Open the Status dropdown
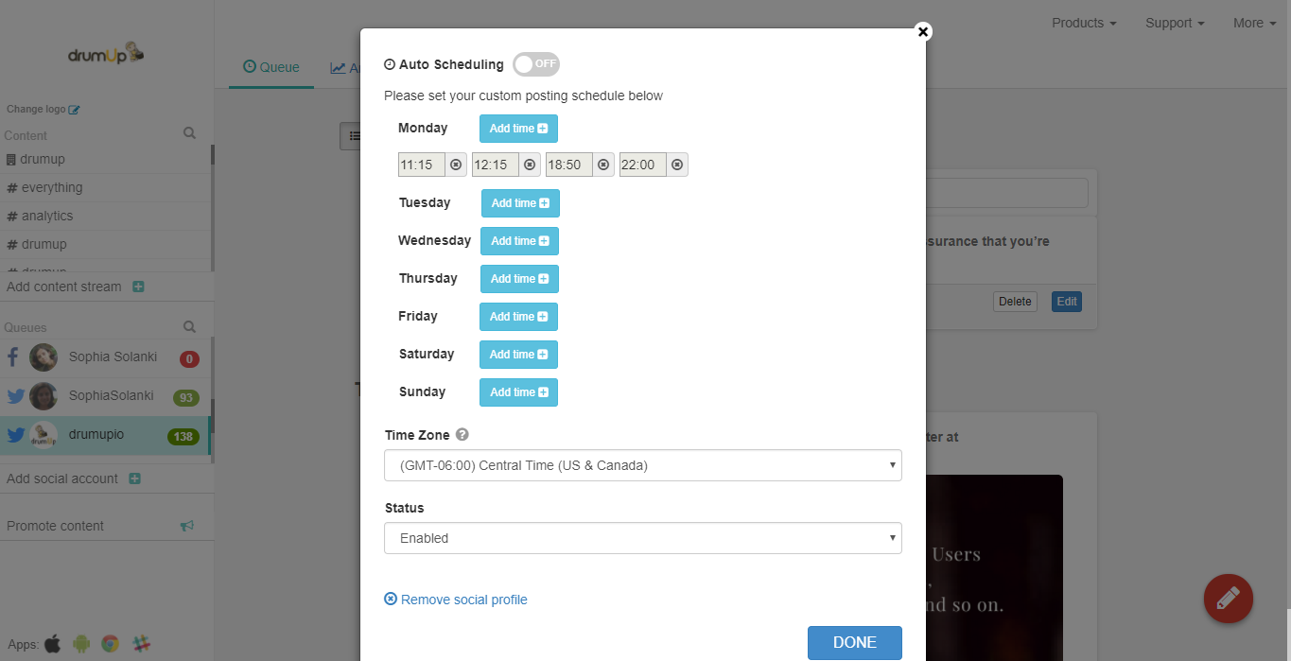This screenshot has height=661, width=1291. coord(642,538)
